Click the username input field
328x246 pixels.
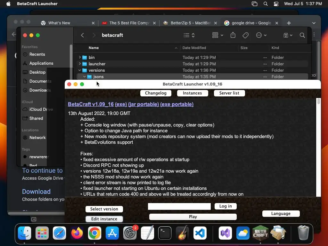point(179,206)
